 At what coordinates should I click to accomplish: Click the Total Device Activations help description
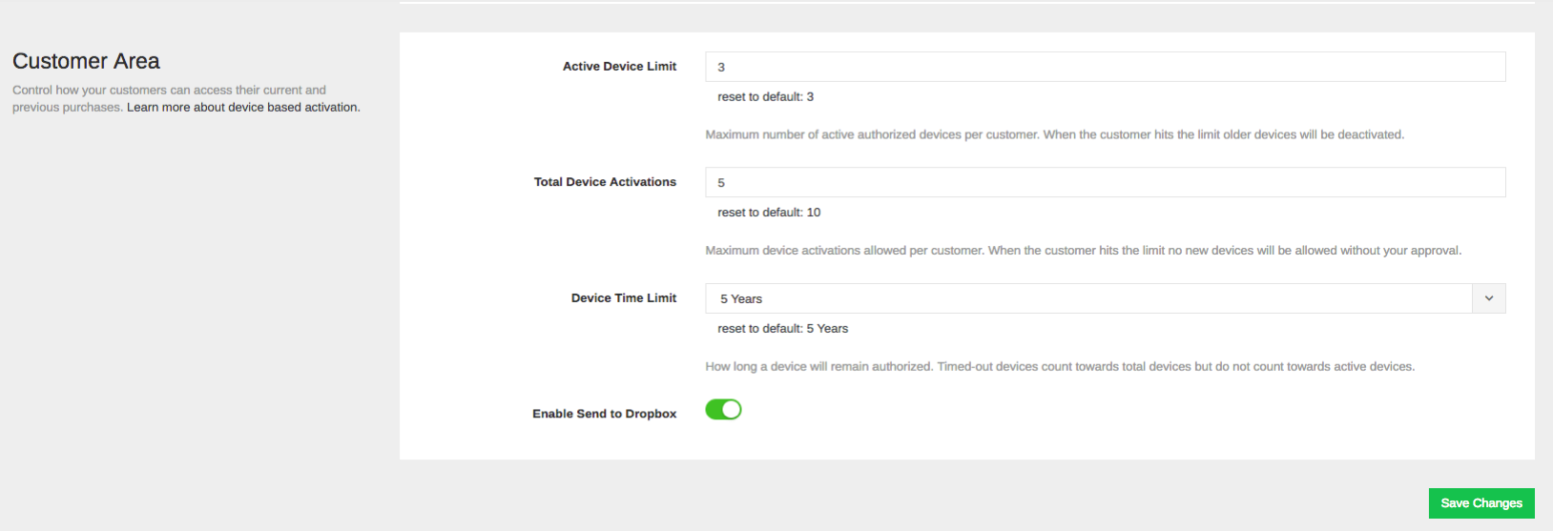coord(1083,251)
